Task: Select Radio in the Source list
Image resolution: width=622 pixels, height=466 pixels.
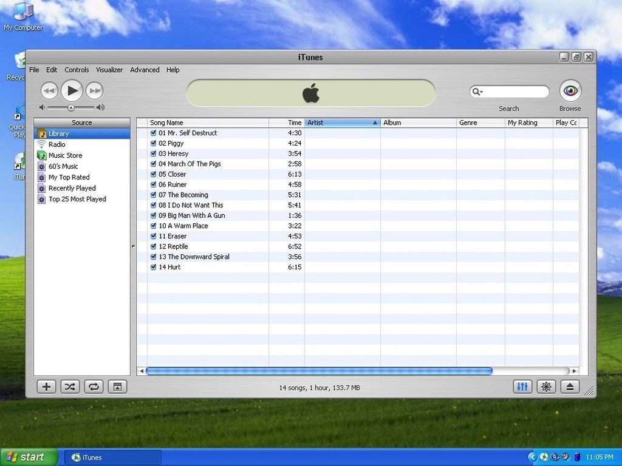Action: click(82, 144)
